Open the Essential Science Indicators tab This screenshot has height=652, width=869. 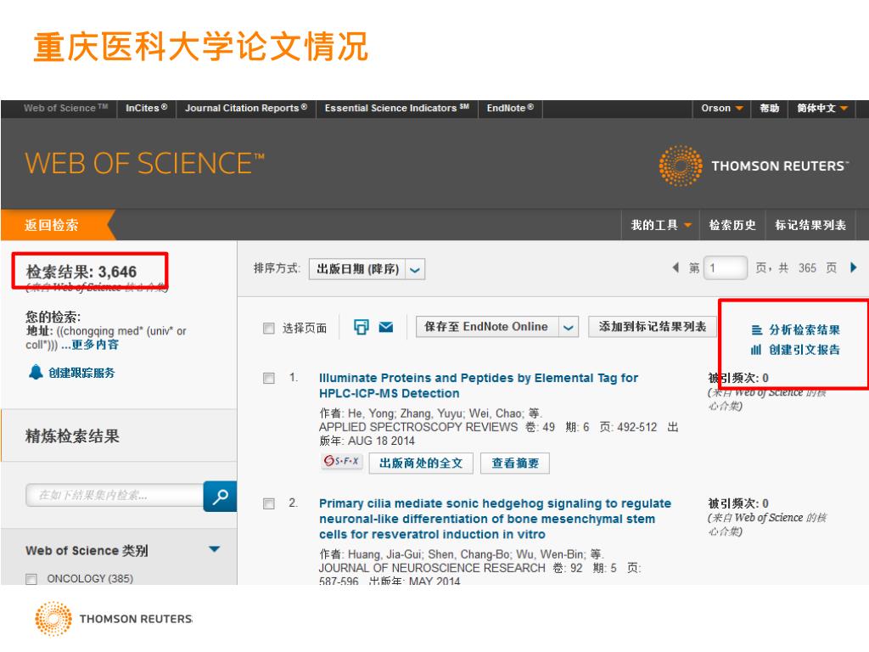[397, 108]
